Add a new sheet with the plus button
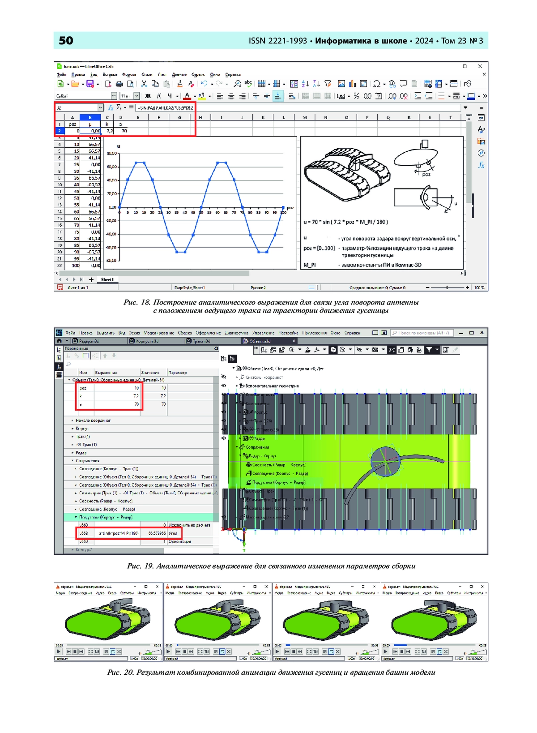The width and height of the screenshot is (537, 733). [x=91, y=279]
